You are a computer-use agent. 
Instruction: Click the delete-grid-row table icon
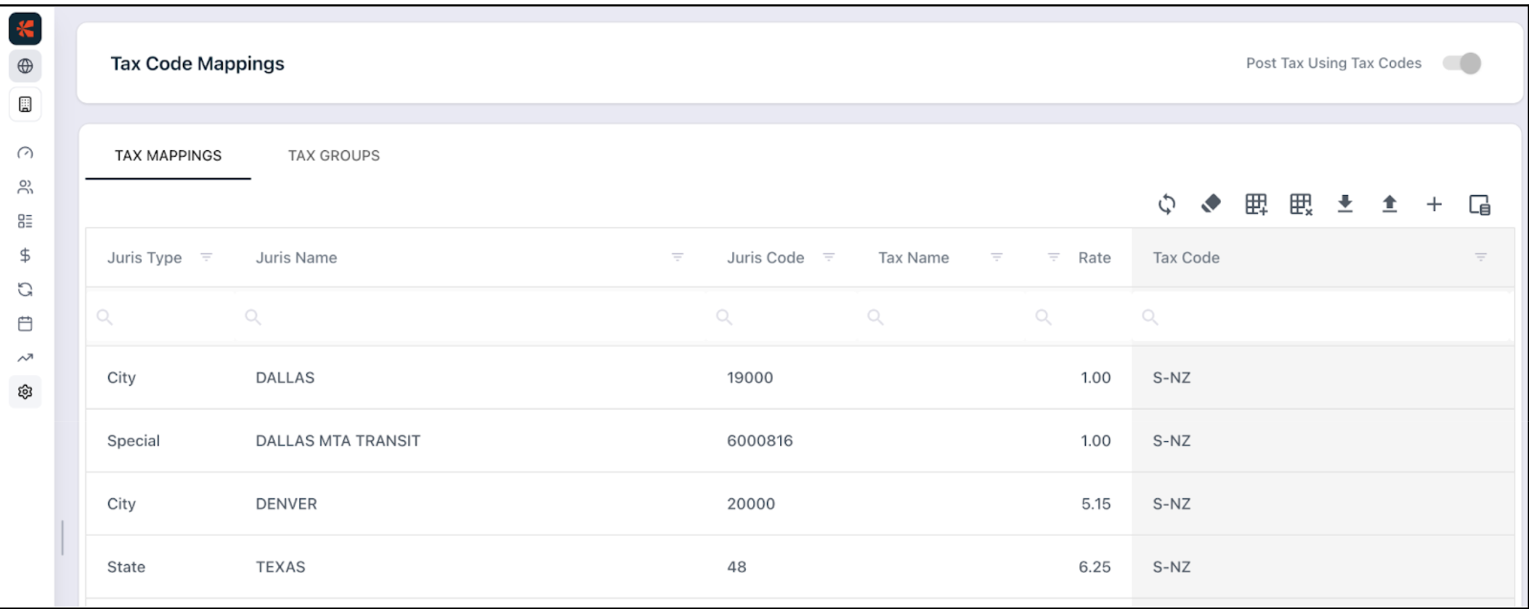1300,205
